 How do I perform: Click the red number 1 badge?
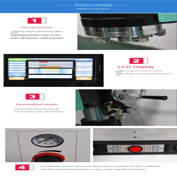coord(37,20)
